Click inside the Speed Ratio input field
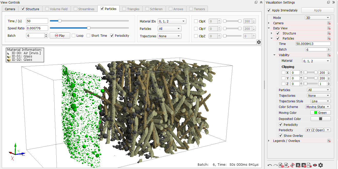The image size is (338, 169). click(x=37, y=28)
